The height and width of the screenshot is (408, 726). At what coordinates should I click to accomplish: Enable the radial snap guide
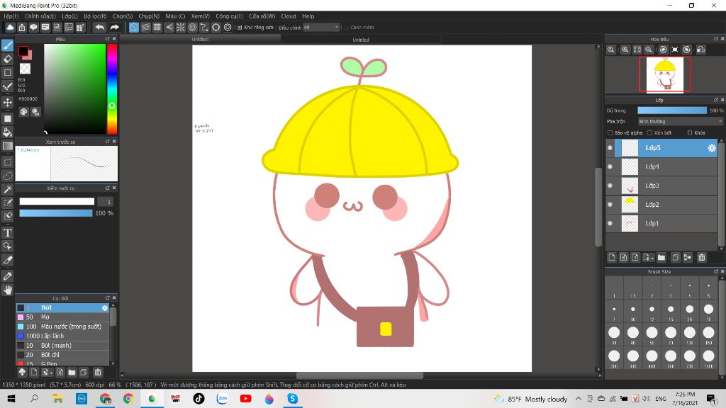coord(181,28)
